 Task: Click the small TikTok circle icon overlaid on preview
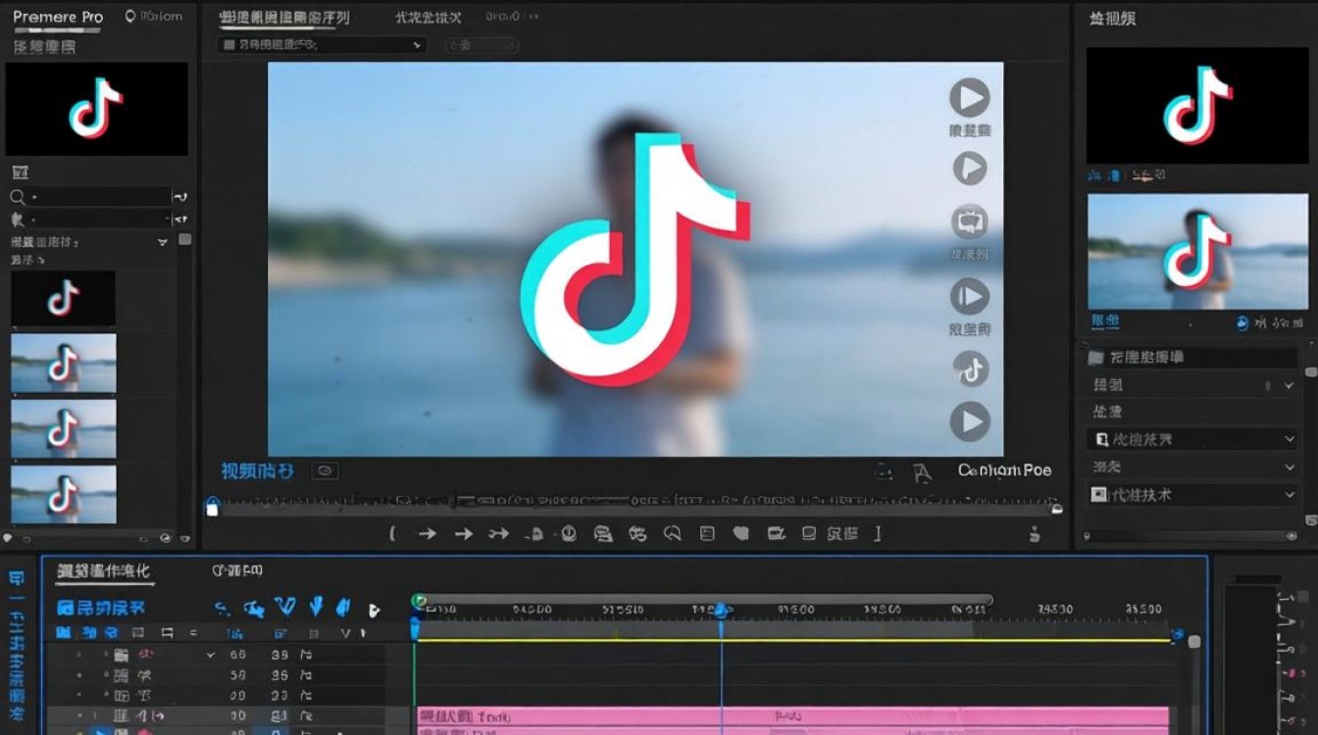[971, 369]
